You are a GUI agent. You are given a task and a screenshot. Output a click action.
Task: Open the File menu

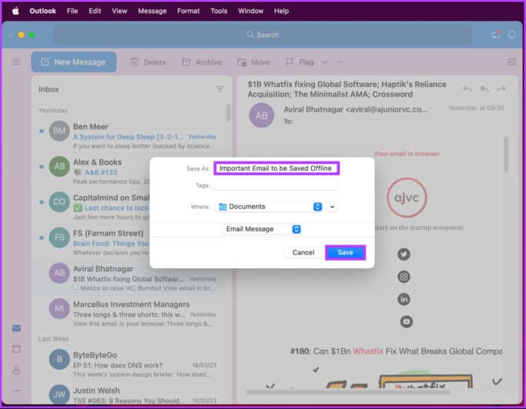point(72,11)
